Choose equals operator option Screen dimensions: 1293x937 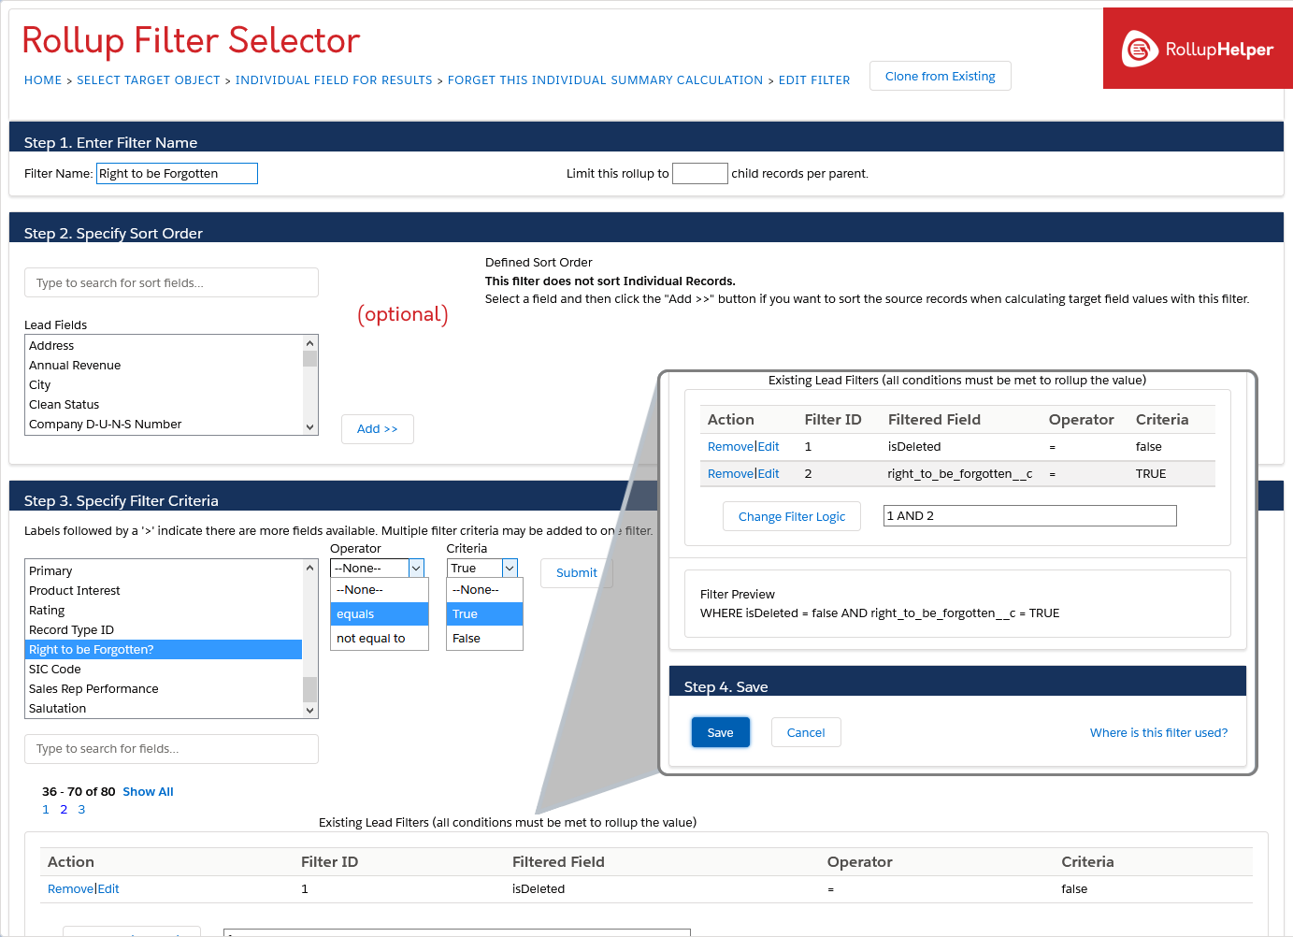[x=380, y=614]
